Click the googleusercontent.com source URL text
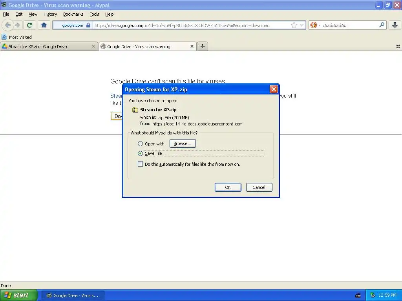Viewport: 402px width, 301px height. click(197, 124)
